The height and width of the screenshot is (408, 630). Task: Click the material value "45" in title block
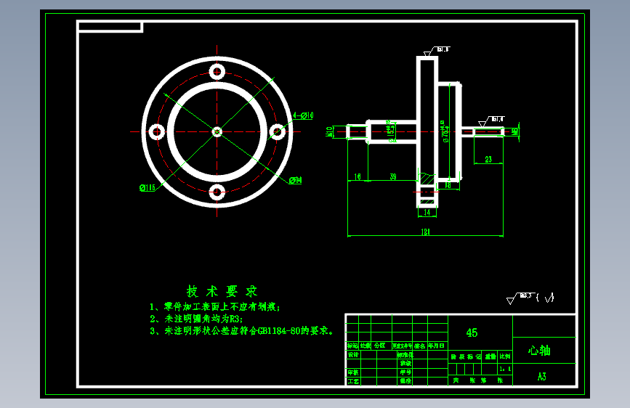click(472, 333)
